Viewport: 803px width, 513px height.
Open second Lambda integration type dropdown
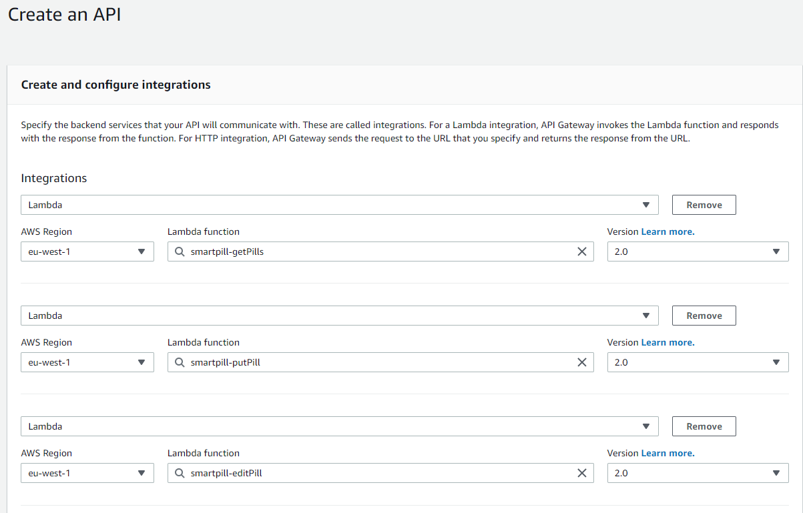tap(339, 316)
